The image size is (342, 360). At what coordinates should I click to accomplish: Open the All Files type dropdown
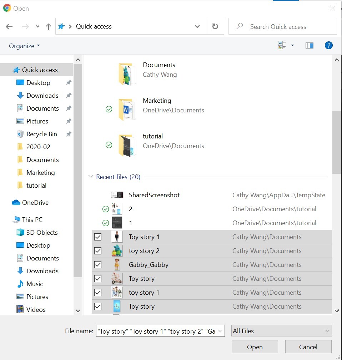(x=281, y=331)
